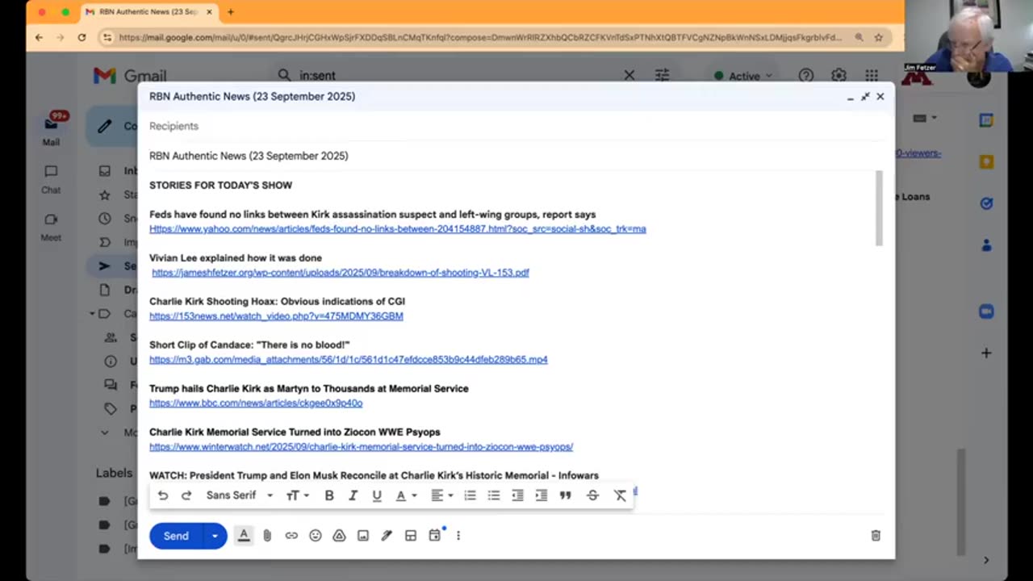Insert a link into the email
1033x581 pixels.
(291, 536)
